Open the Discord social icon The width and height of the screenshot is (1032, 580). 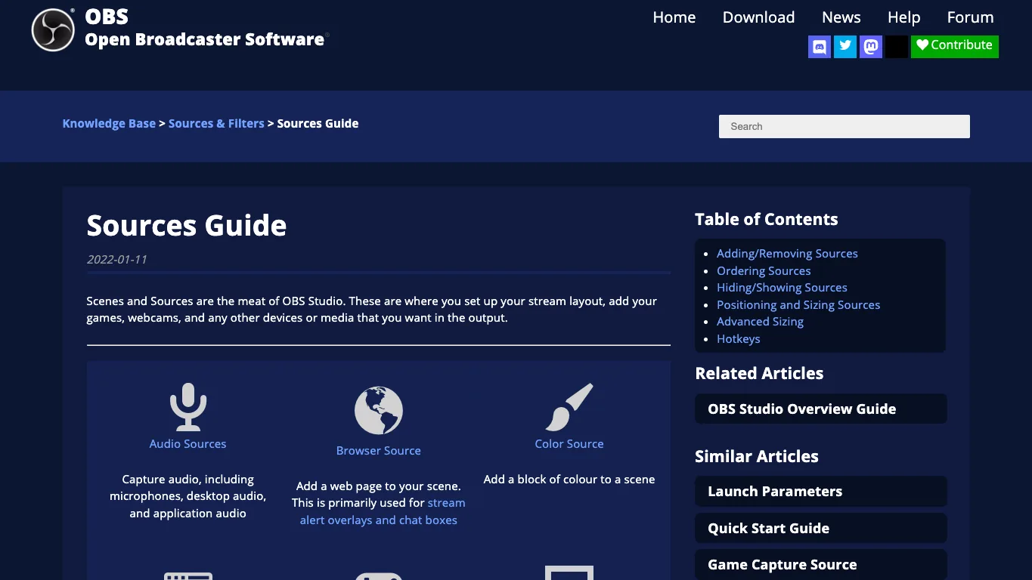tap(820, 47)
